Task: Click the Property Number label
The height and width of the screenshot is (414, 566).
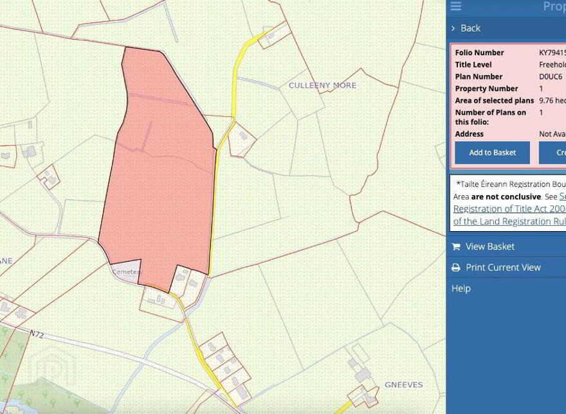Action: (x=487, y=89)
